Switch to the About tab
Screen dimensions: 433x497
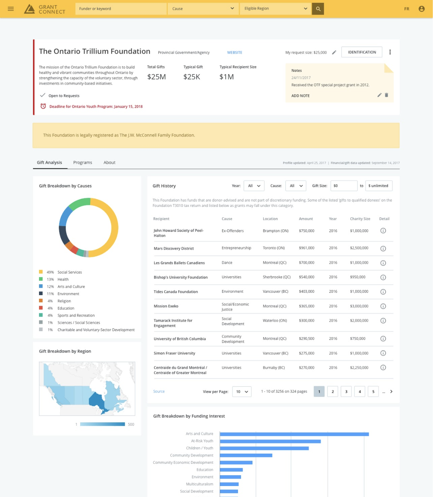(109, 162)
